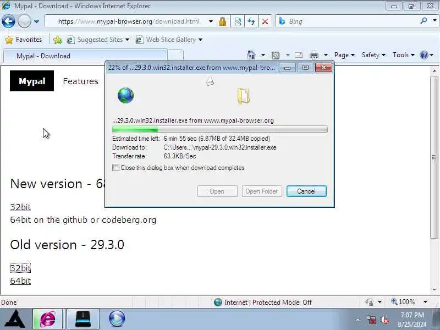Open the Favorites star button
The height and width of the screenshot is (330, 440).
point(24,40)
